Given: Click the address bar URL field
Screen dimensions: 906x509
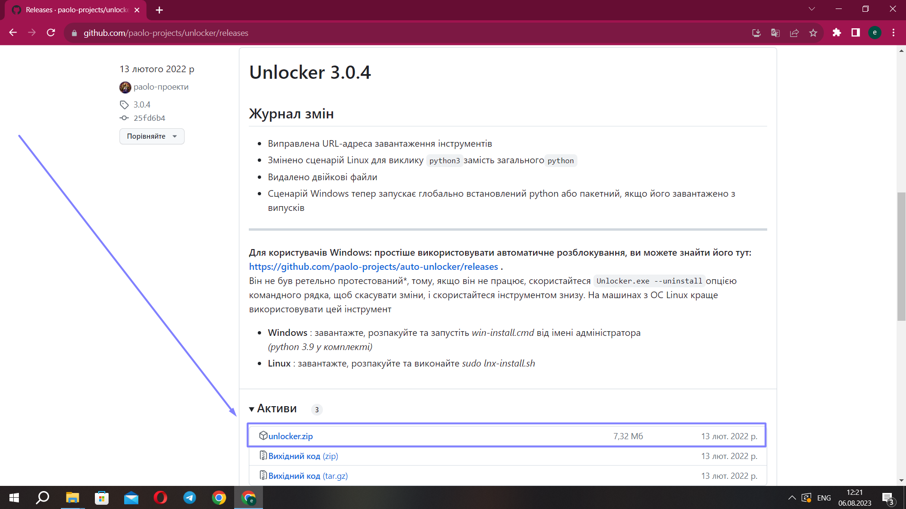Looking at the screenshot, I should (406, 33).
